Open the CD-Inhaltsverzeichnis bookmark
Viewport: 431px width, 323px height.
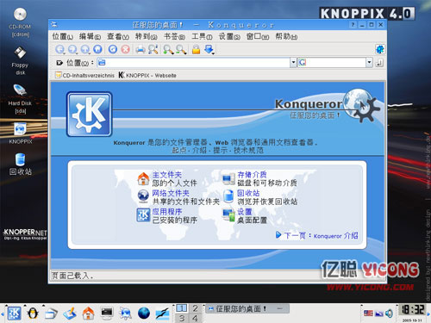85,76
